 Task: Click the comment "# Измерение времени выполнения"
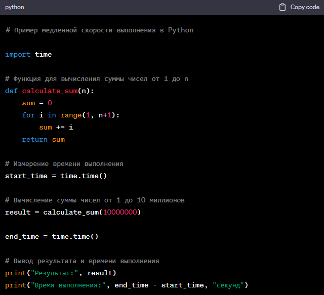(64, 164)
